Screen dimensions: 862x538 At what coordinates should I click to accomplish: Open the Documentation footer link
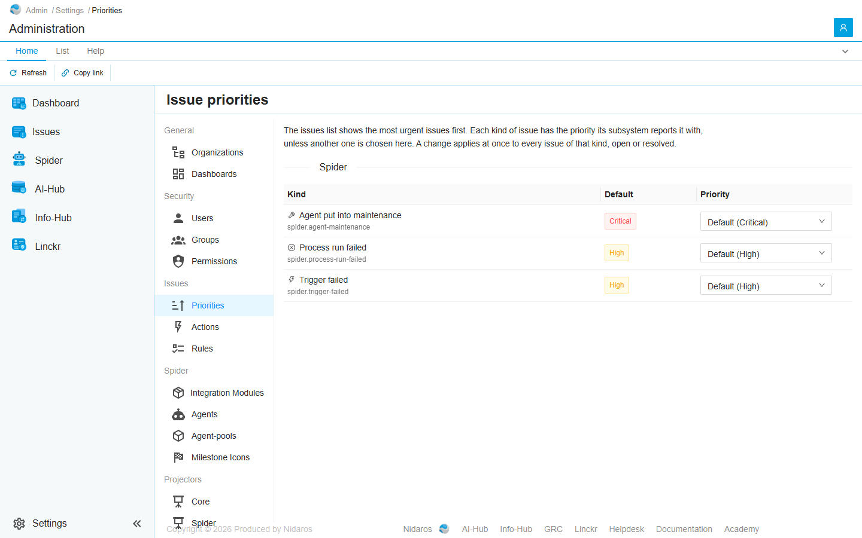[x=684, y=529]
